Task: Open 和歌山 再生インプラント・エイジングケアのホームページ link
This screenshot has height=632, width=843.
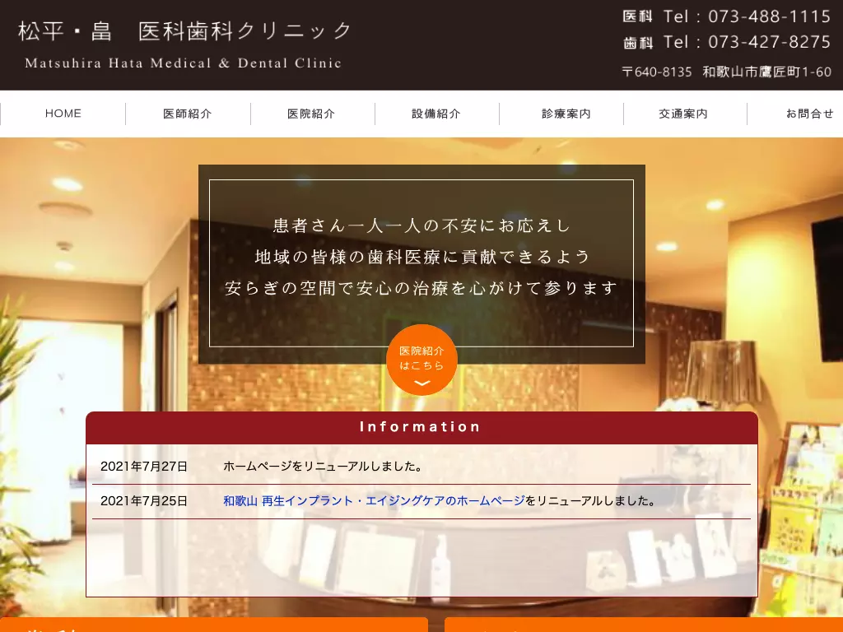Action: pos(374,501)
